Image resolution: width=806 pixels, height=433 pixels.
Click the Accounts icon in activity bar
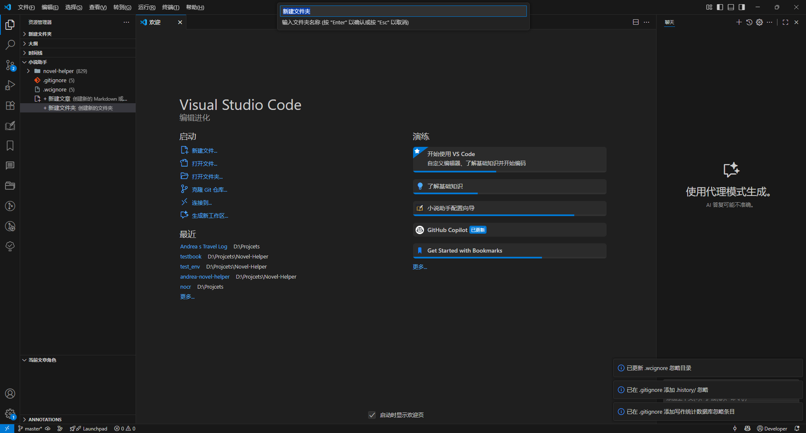tap(10, 394)
